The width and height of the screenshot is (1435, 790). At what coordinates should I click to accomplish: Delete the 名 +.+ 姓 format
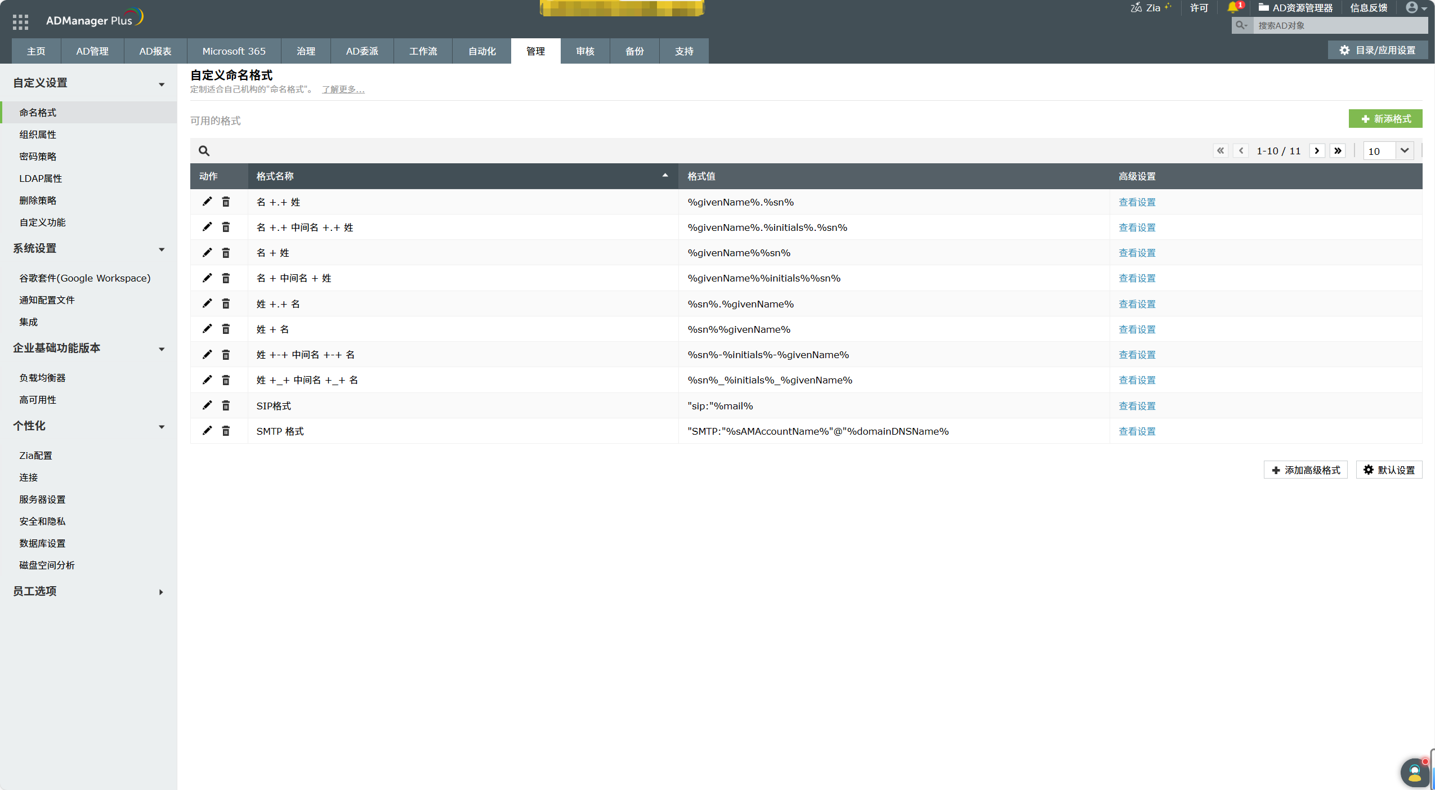226,202
